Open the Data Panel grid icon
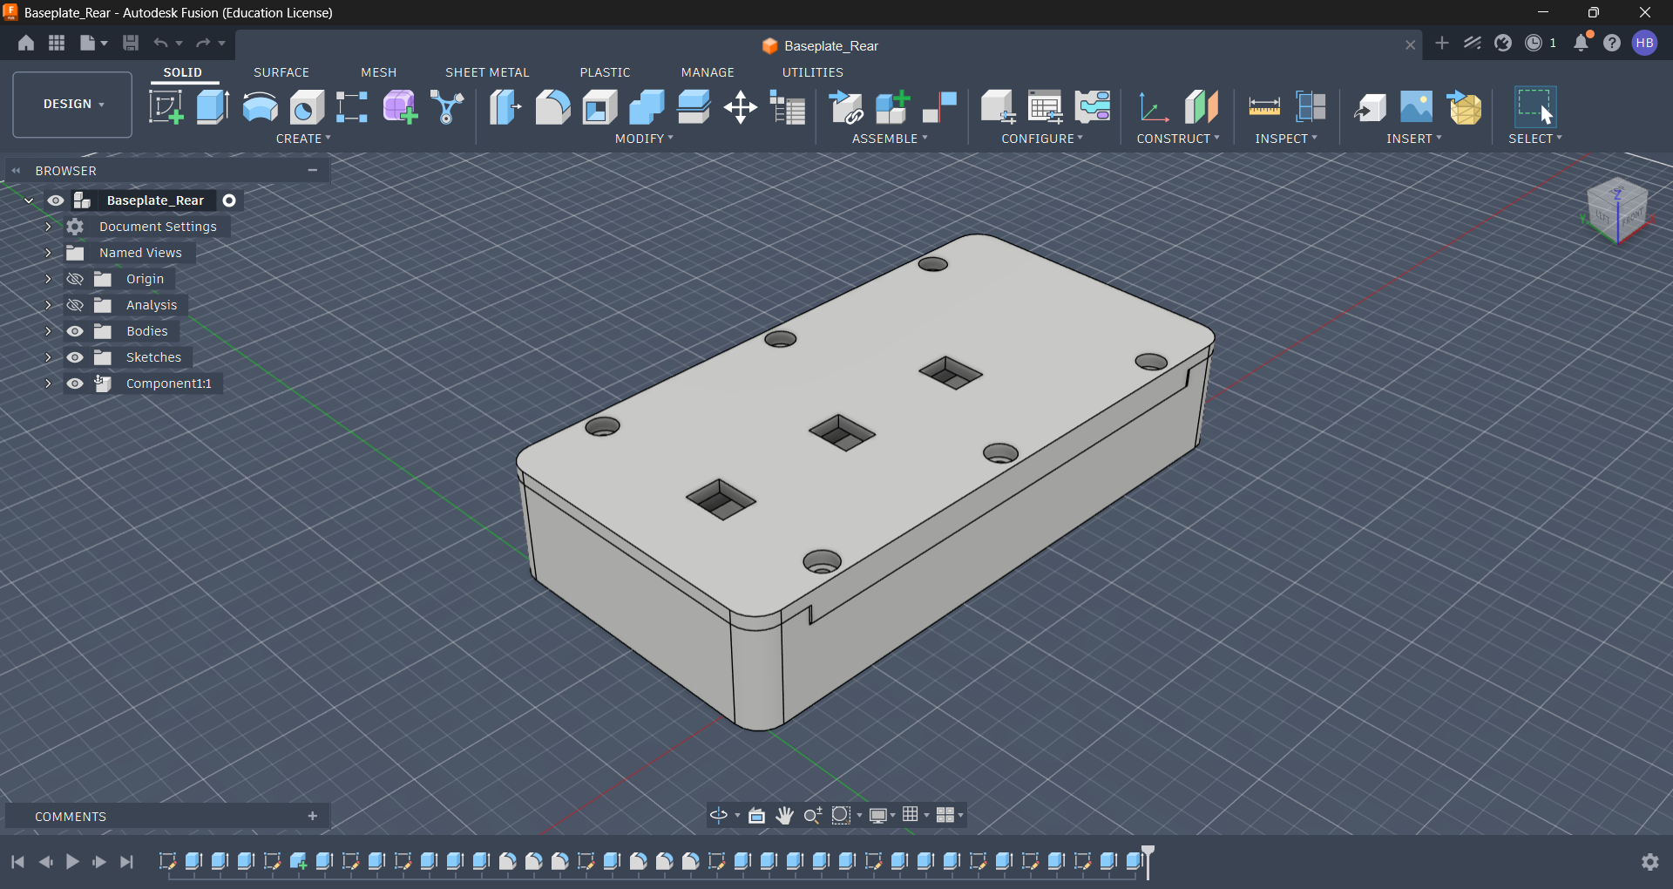The height and width of the screenshot is (889, 1673). click(57, 43)
